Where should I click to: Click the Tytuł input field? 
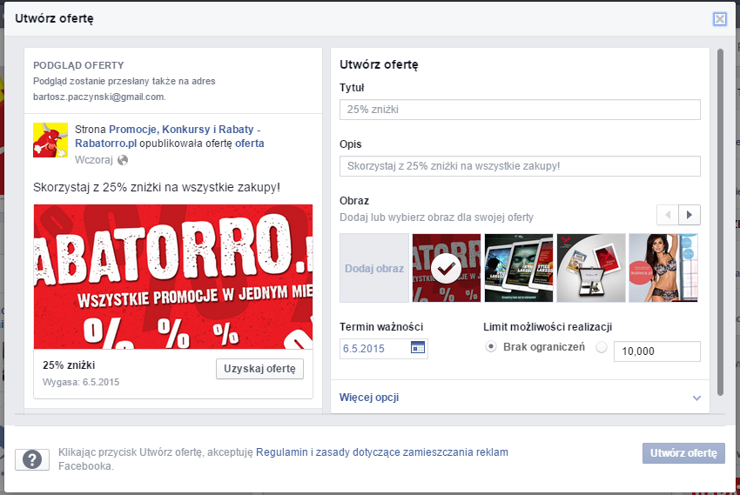click(x=520, y=110)
